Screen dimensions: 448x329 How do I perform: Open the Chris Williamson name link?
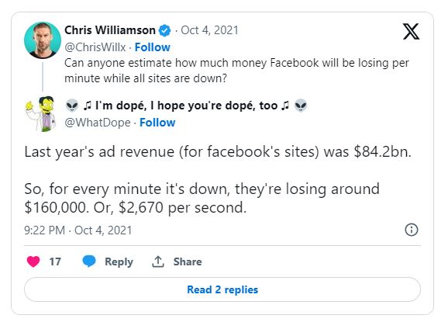click(x=110, y=30)
